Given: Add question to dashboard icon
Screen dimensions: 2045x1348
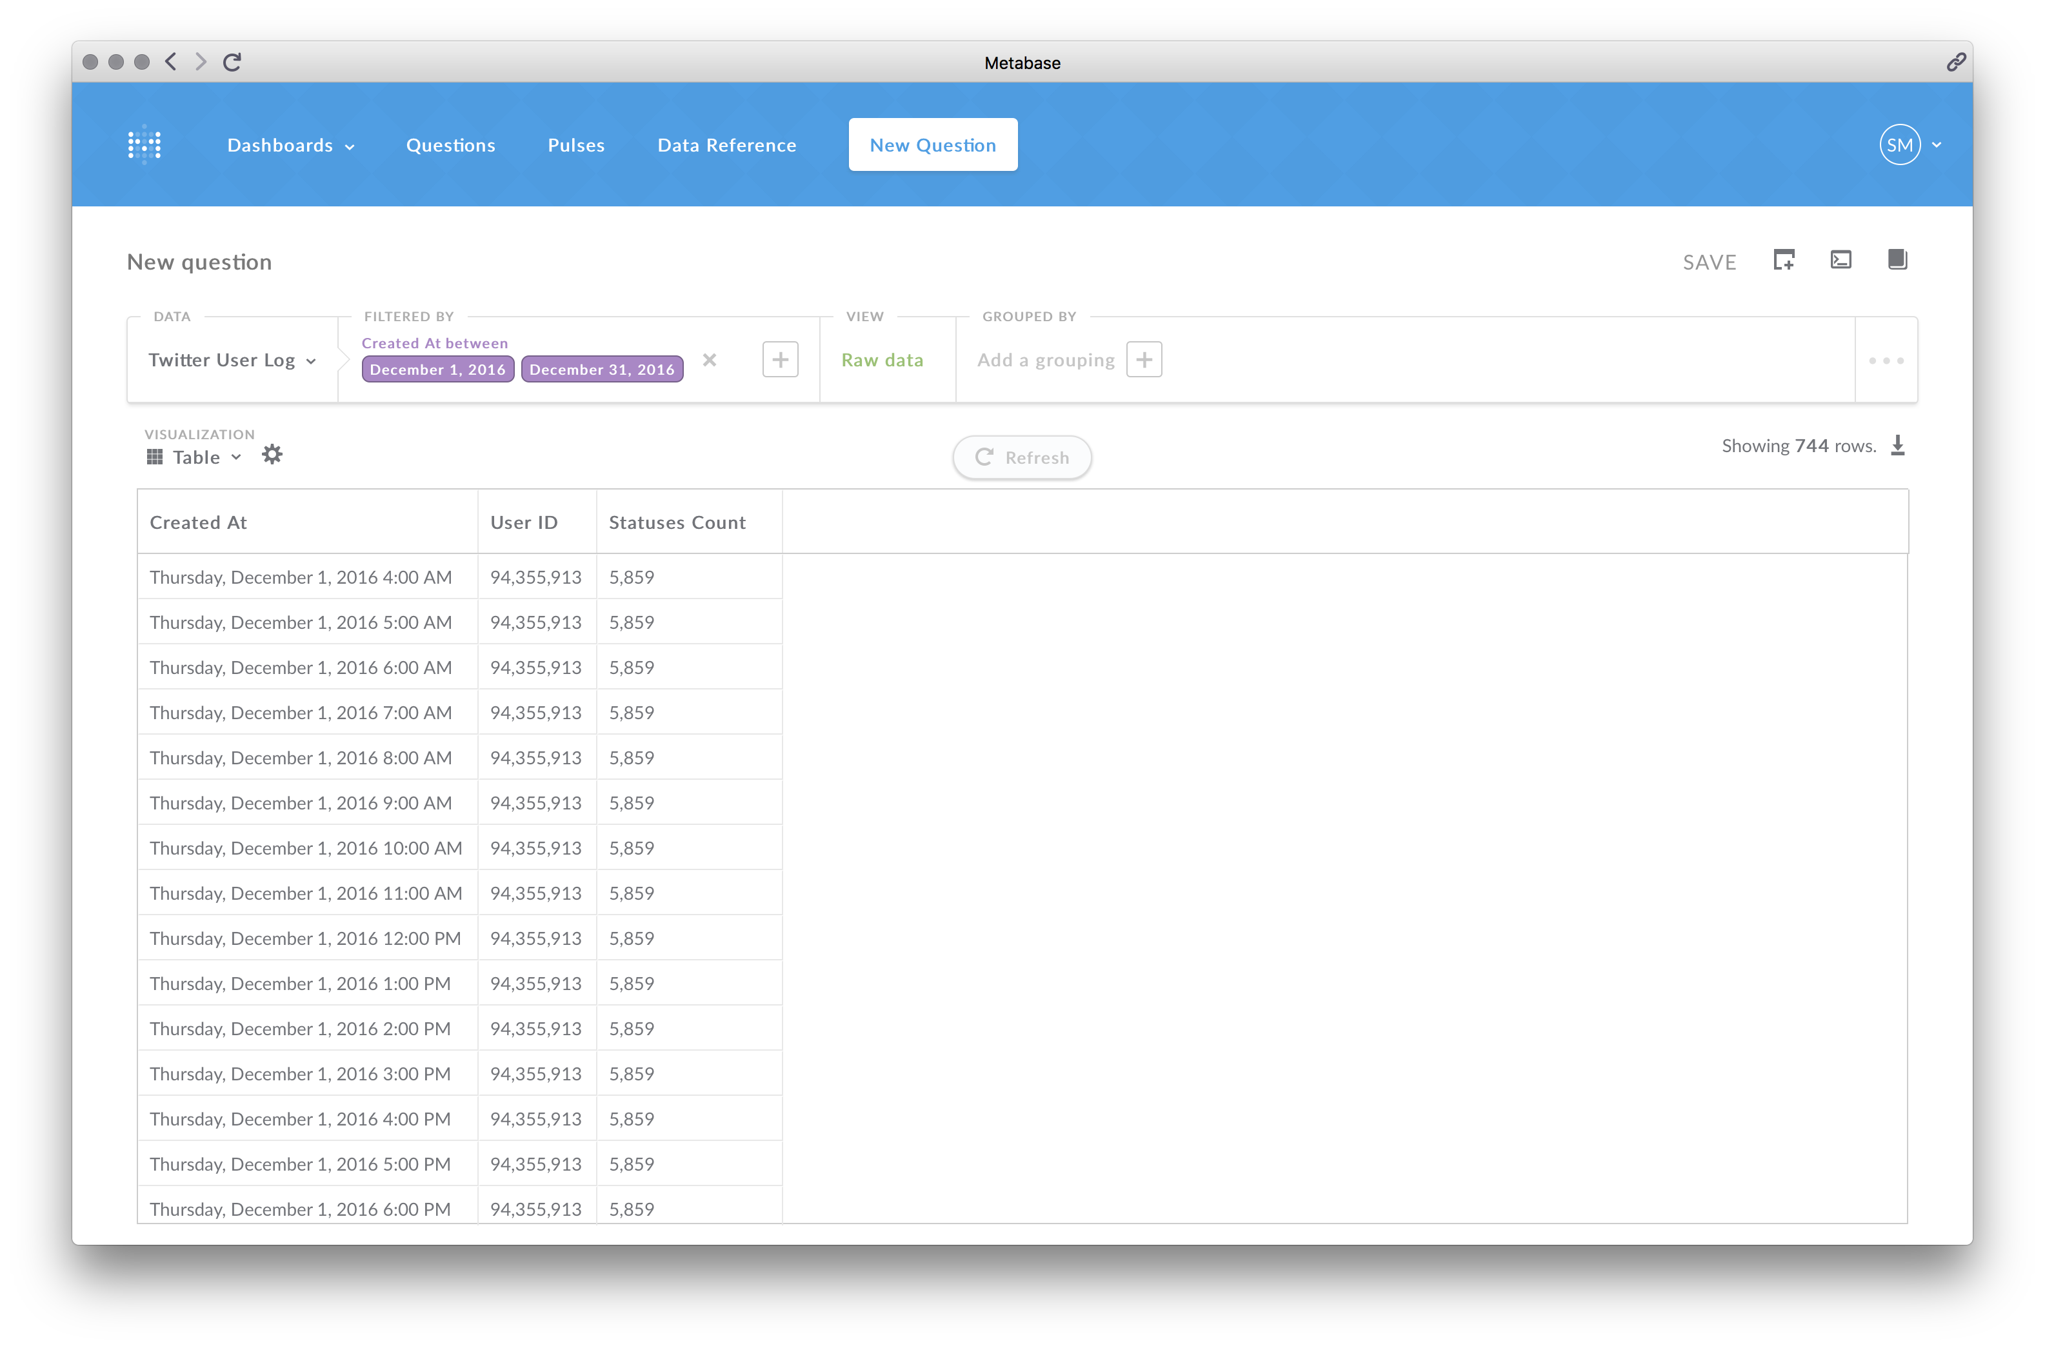Looking at the screenshot, I should pos(1784,260).
